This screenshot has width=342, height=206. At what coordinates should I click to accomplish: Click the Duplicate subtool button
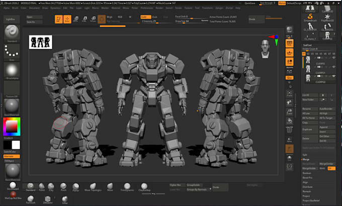pyautogui.click(x=310, y=129)
